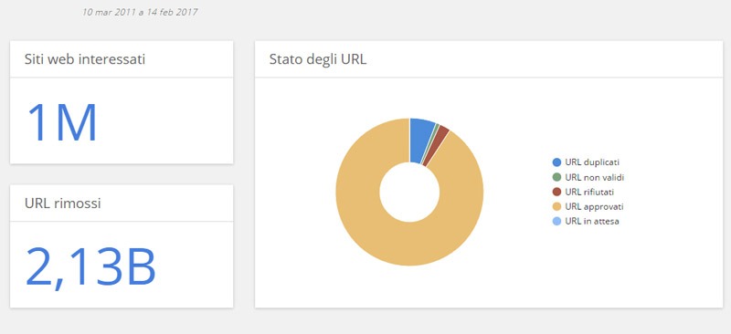Click the blue duplicate URLs donut slice
The height and width of the screenshot is (334, 731).
(421, 140)
